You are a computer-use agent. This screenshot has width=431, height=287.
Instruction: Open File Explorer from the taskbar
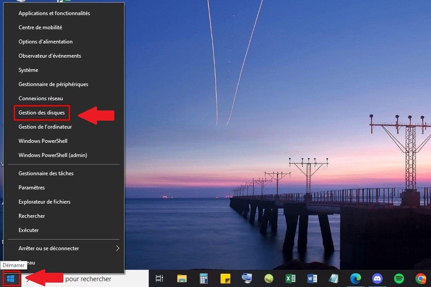point(182,279)
